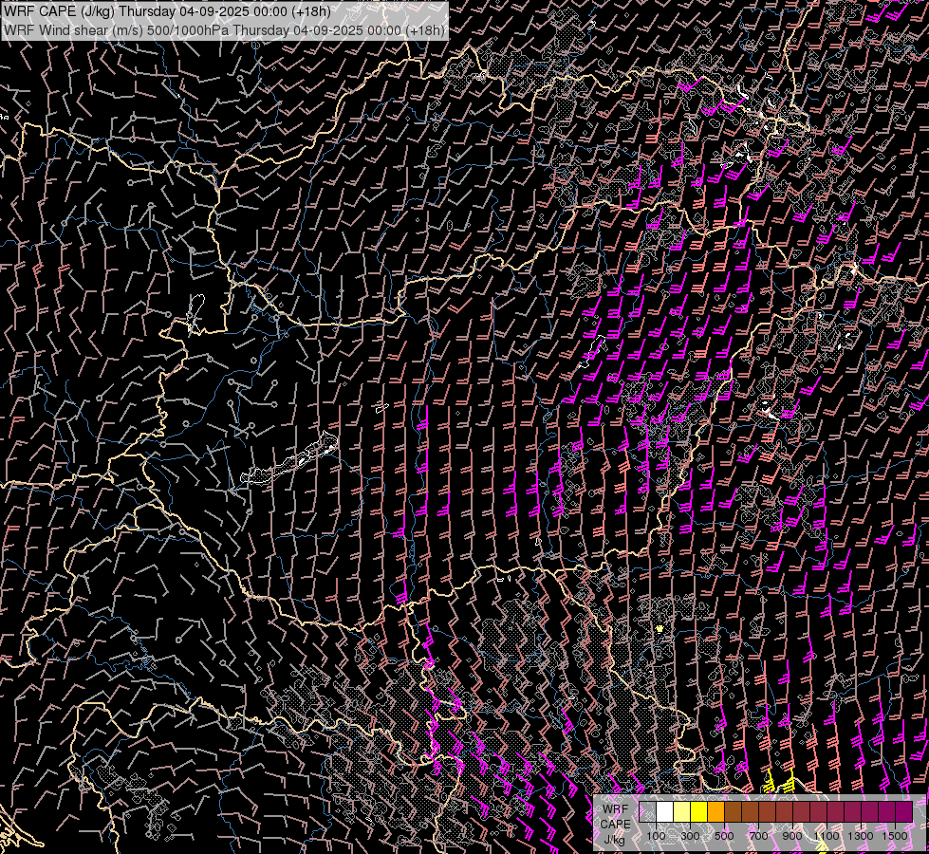Click the 1300 legend value
The height and width of the screenshot is (854, 929).
(x=861, y=836)
